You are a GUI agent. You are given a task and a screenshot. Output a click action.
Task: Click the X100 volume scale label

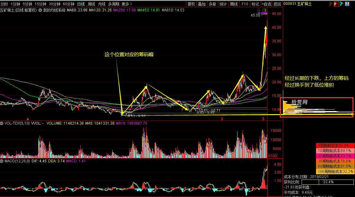tap(272, 156)
